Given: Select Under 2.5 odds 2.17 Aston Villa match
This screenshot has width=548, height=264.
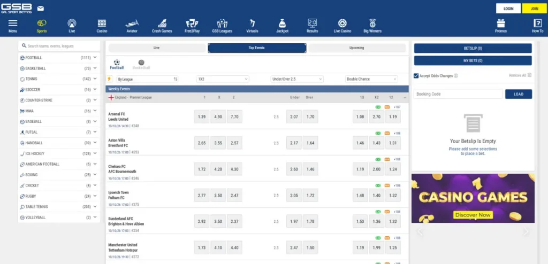Looking at the screenshot, I should tap(294, 143).
